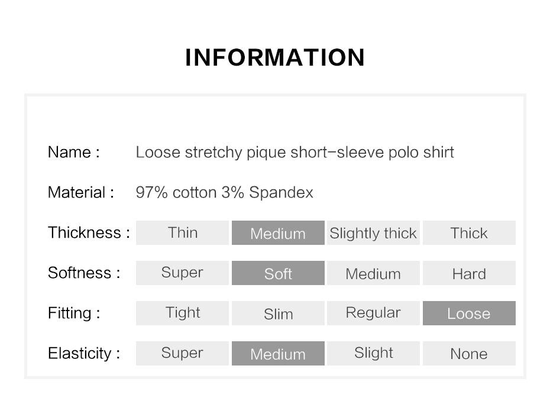This screenshot has width=550, height=401.
Task: Choose Super in the Elasticity row
Action: coord(182,353)
